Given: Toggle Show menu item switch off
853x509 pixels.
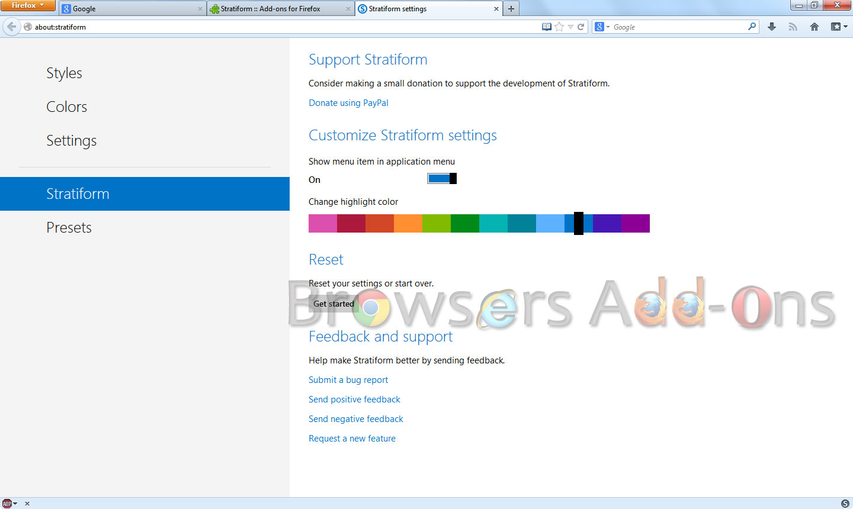Looking at the screenshot, I should pyautogui.click(x=442, y=178).
